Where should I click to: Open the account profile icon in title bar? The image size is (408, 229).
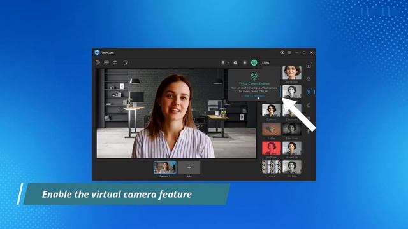click(282, 52)
